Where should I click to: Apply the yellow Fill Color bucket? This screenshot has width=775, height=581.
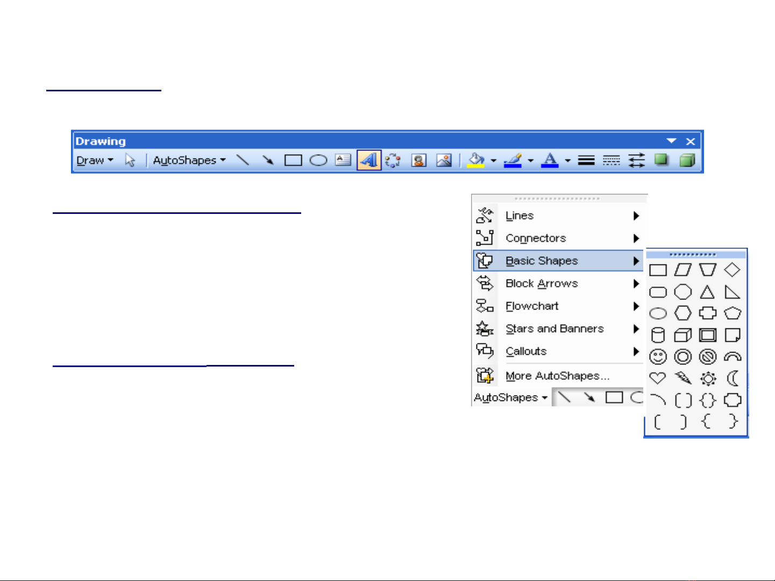[476, 160]
